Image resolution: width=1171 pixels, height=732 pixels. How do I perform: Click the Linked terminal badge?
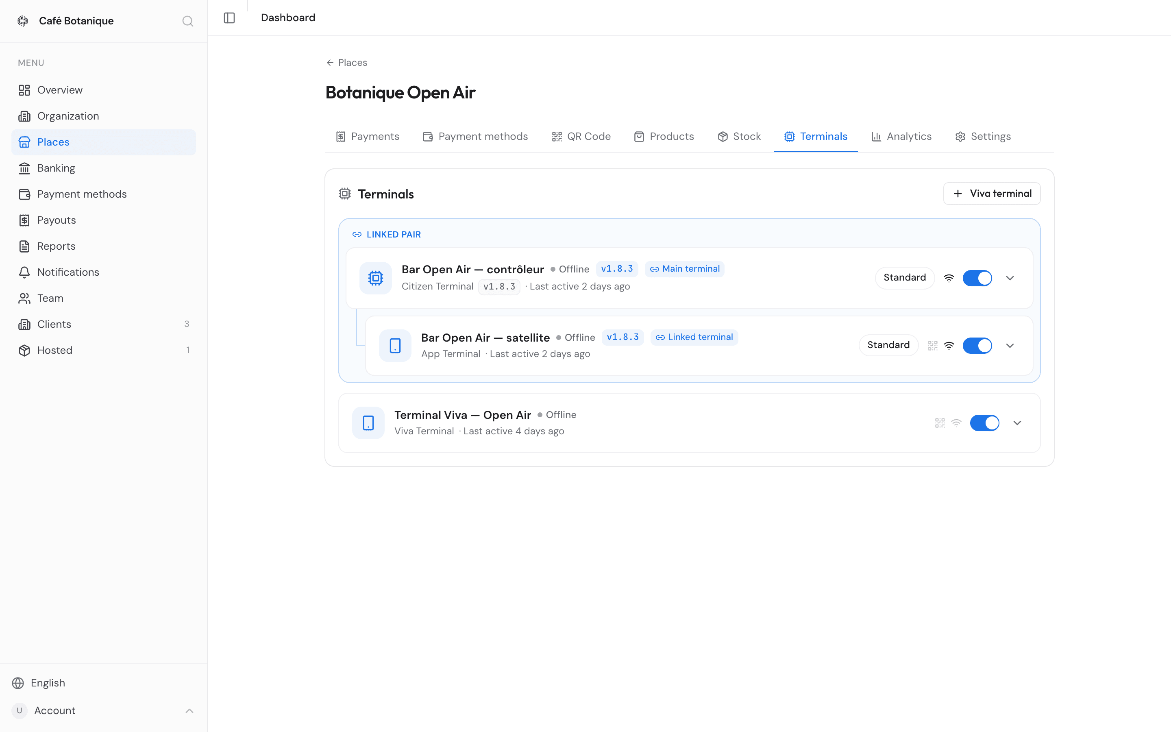pos(694,337)
